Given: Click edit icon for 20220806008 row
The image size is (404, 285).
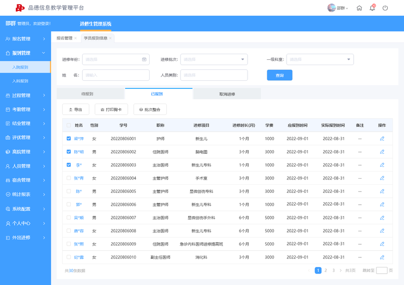Looking at the screenshot, I should [x=382, y=231].
